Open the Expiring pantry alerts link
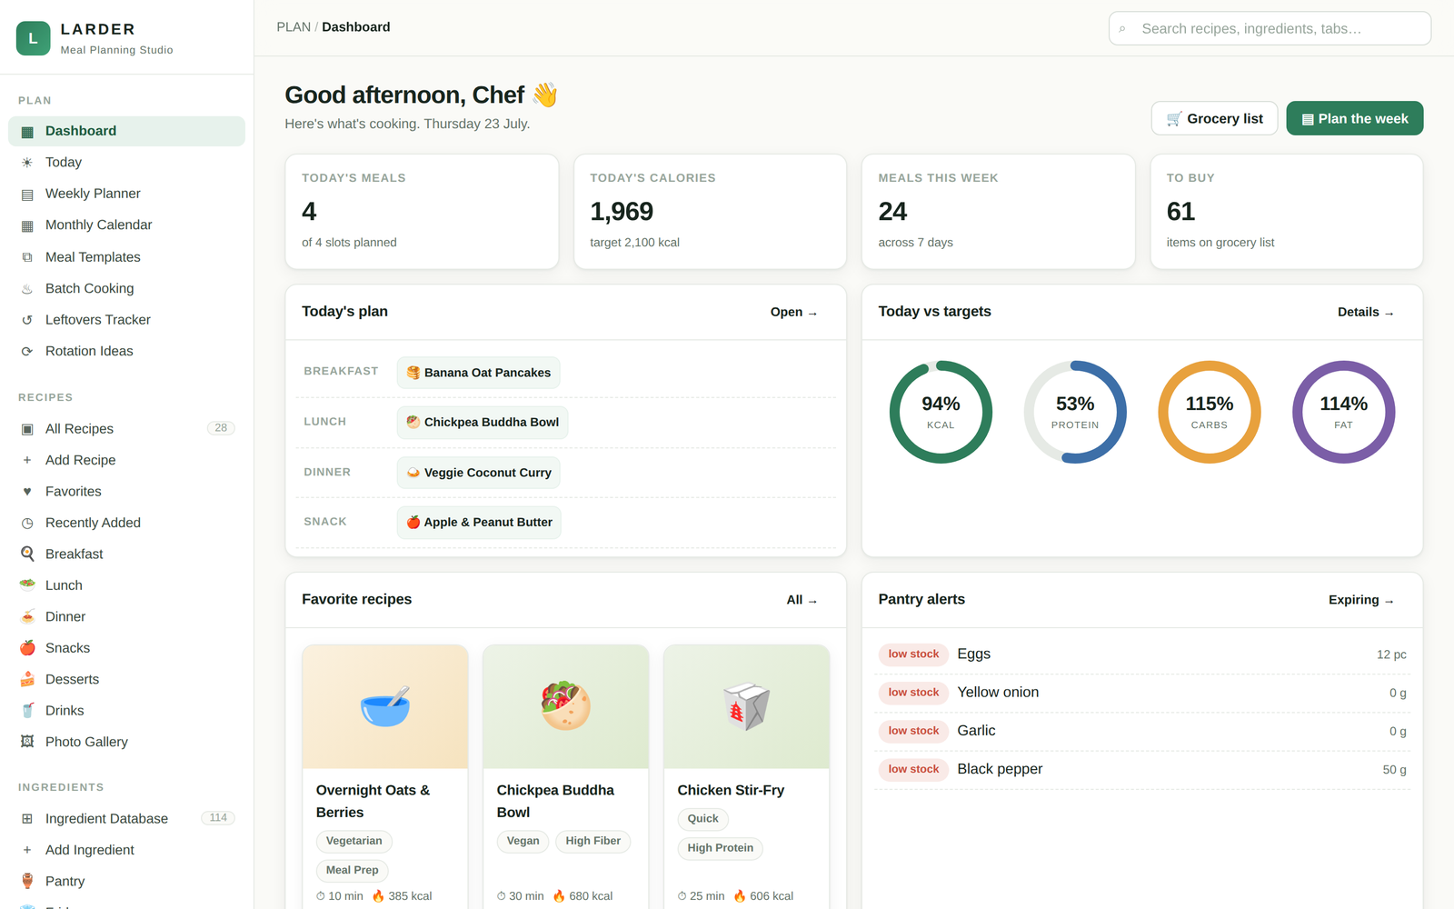 1360,600
